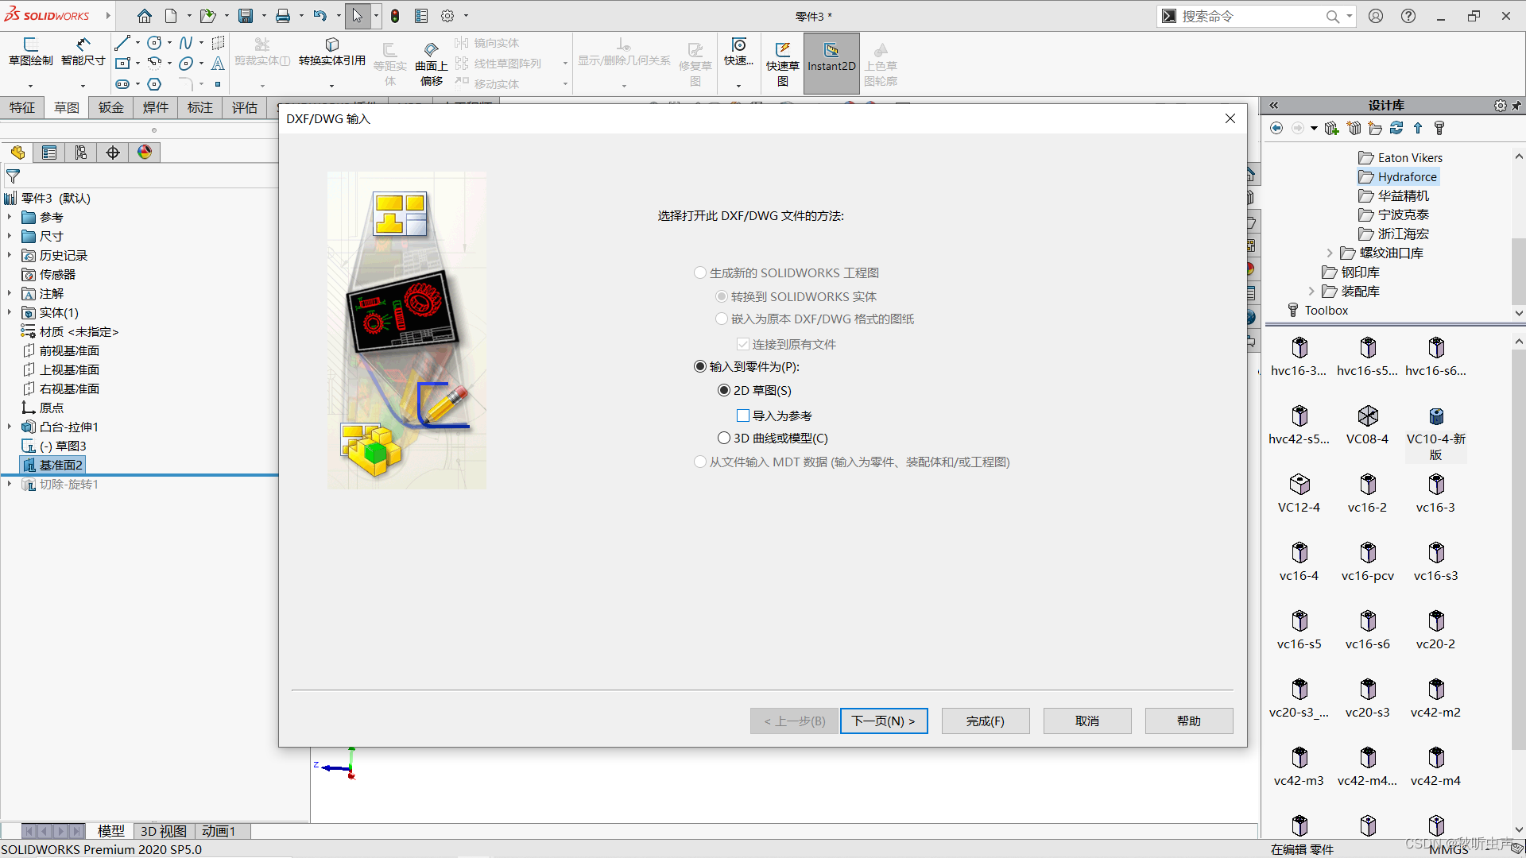Select the 智能尺寸 smart dimension tool

tap(83, 52)
